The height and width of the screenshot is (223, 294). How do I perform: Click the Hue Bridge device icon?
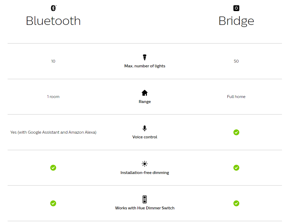tap(236, 8)
